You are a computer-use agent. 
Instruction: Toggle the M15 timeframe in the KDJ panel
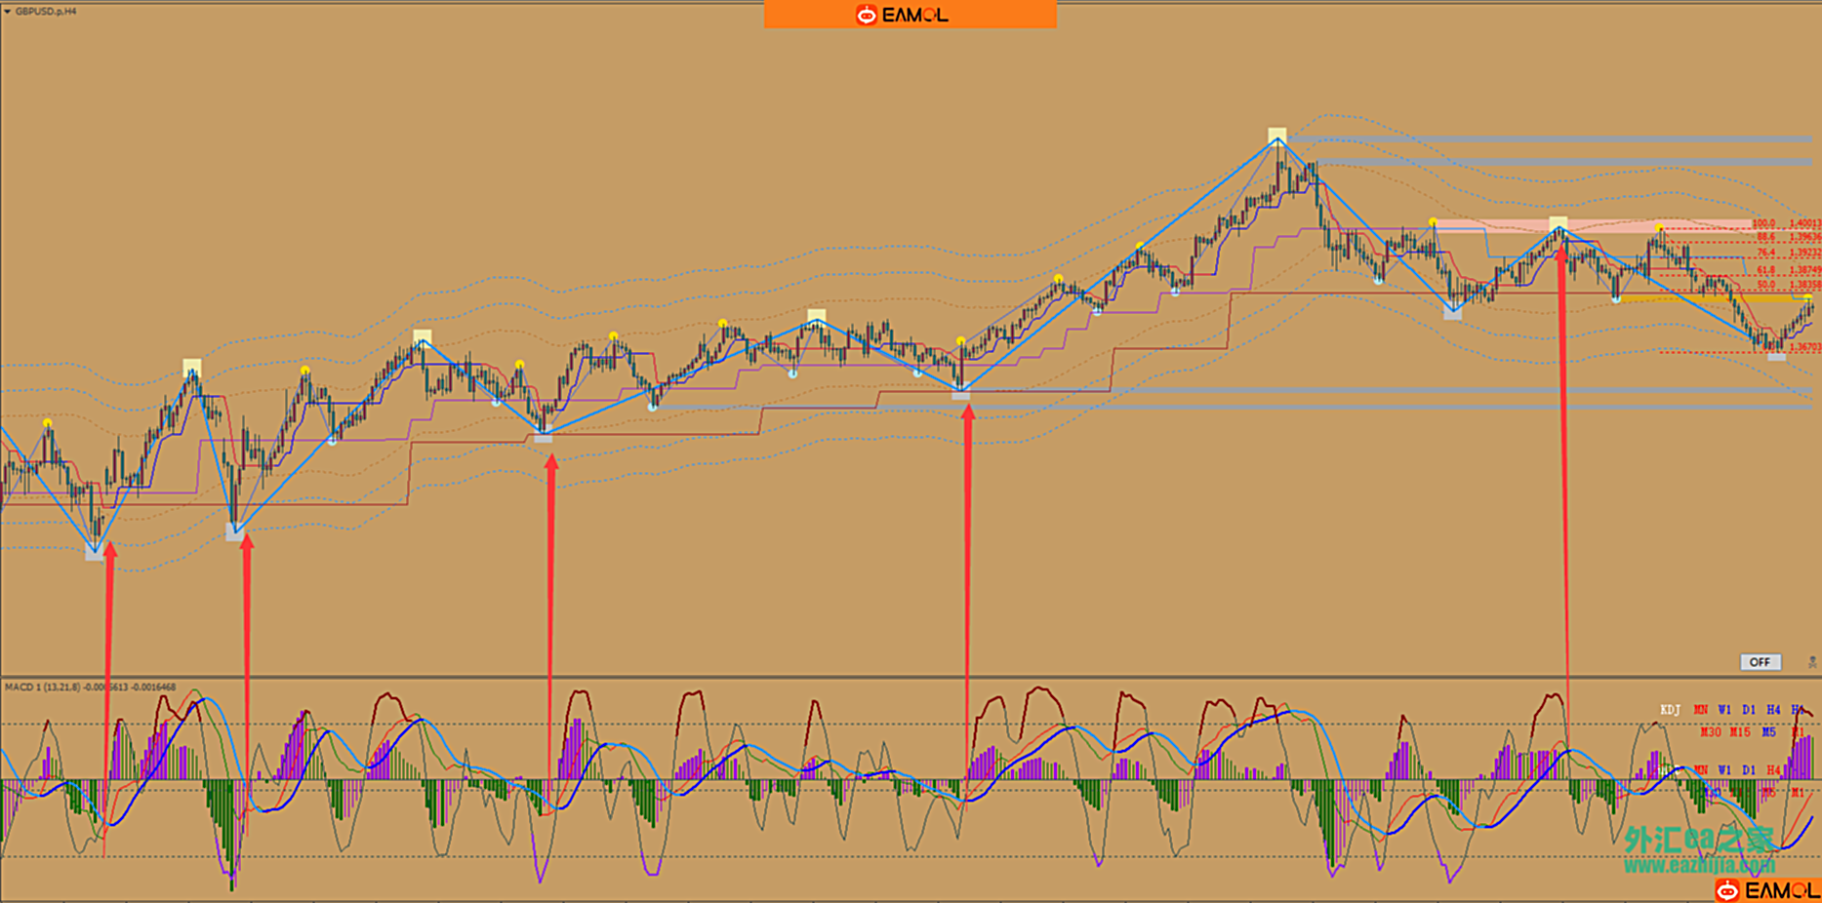[1740, 731]
